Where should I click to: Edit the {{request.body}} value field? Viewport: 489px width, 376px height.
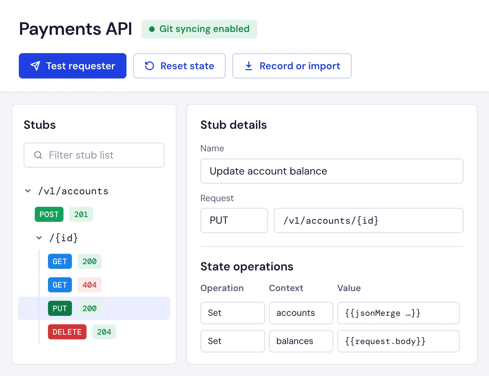[398, 341]
